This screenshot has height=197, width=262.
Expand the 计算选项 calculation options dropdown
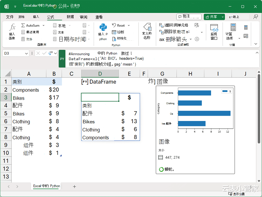tap(239, 38)
